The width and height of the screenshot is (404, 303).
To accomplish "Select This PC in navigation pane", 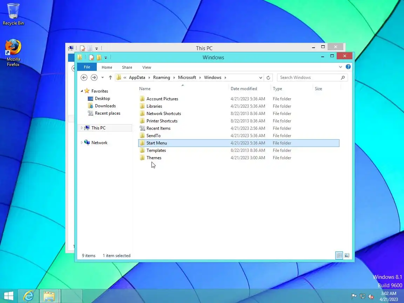I will [98, 128].
